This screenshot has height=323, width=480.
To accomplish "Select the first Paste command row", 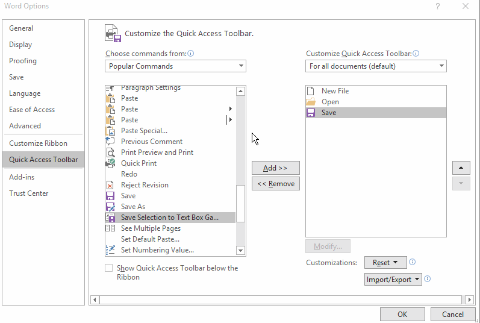I will 170,98.
